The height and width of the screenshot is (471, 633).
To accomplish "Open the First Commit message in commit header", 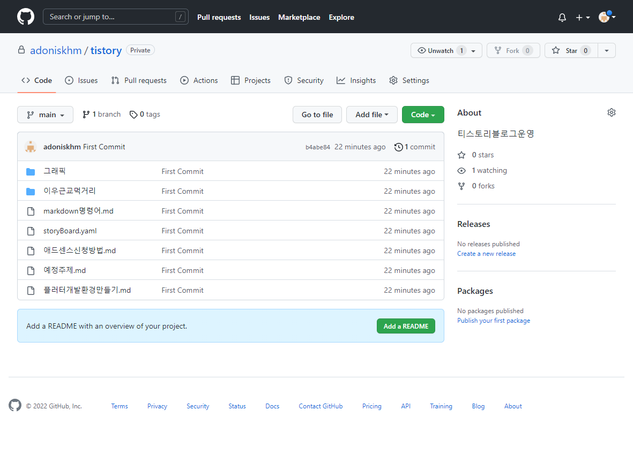I will pos(104,147).
